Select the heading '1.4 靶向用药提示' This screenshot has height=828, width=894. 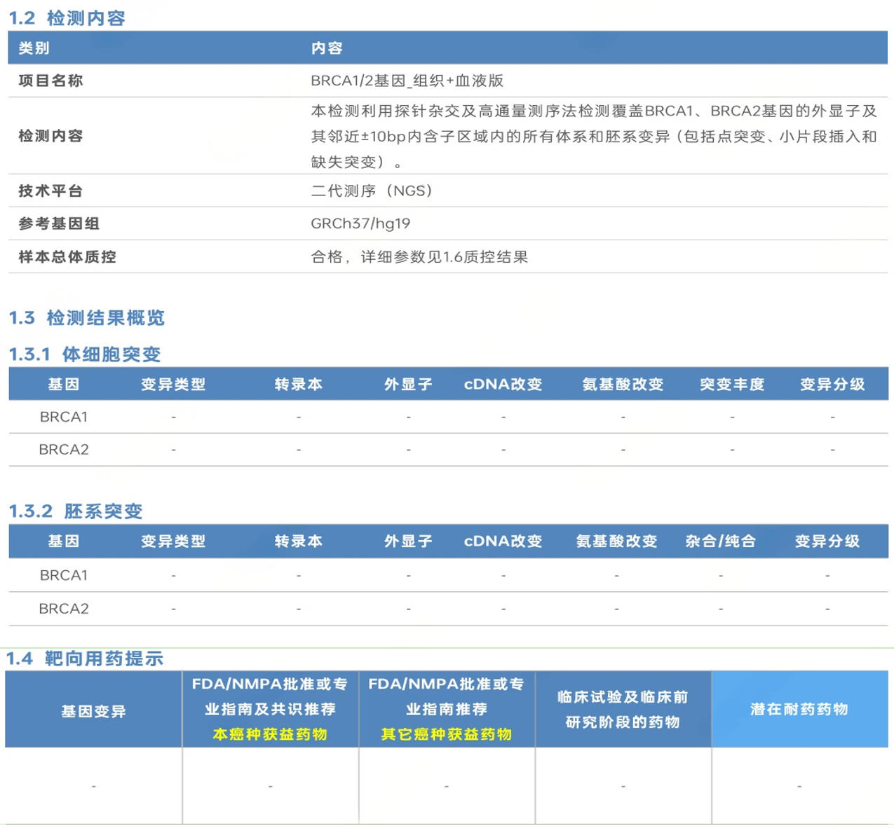point(85,659)
